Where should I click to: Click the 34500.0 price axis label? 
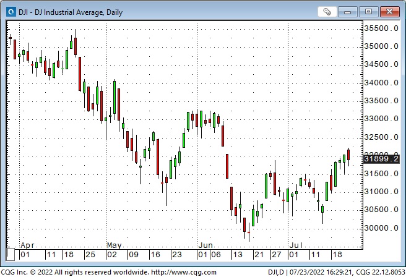click(x=381, y=64)
